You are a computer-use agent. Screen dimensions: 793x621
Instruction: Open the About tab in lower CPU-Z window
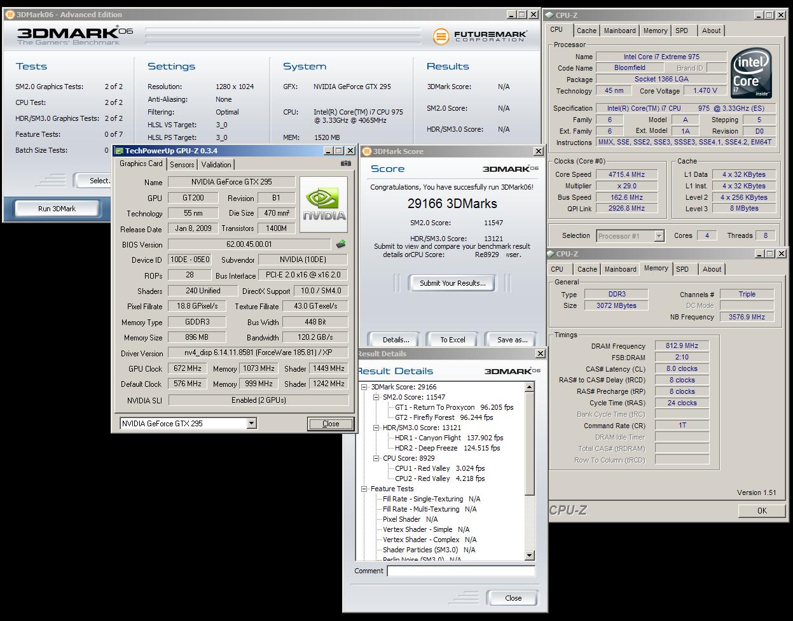tap(712, 269)
